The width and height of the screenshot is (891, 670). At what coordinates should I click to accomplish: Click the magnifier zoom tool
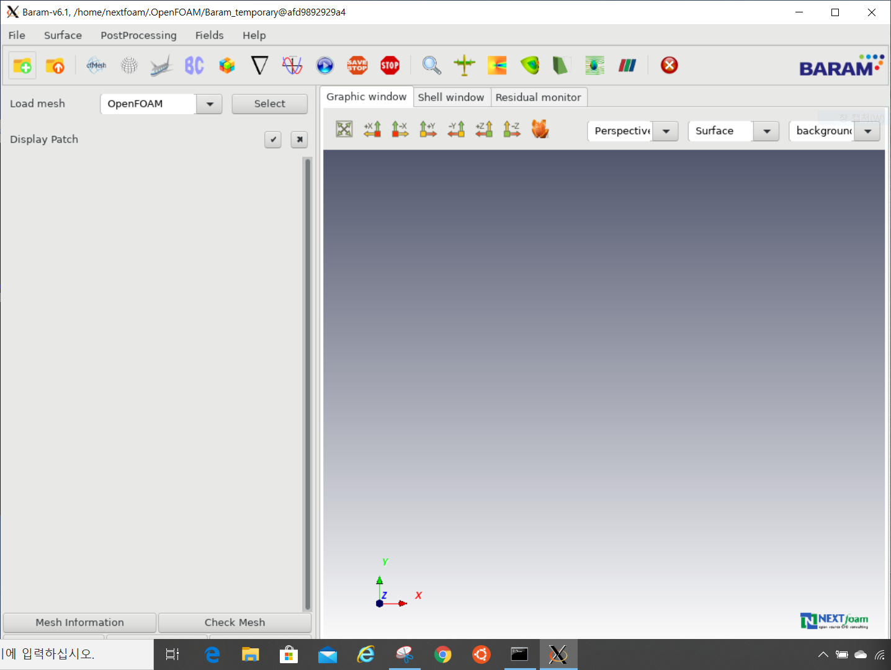tap(431, 65)
